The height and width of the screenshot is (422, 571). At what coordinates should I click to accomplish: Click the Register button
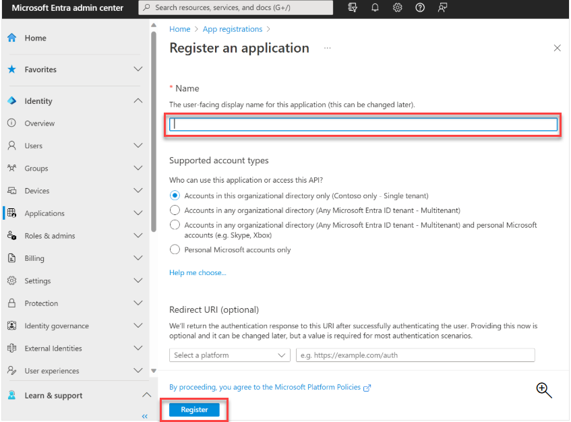[x=194, y=410]
